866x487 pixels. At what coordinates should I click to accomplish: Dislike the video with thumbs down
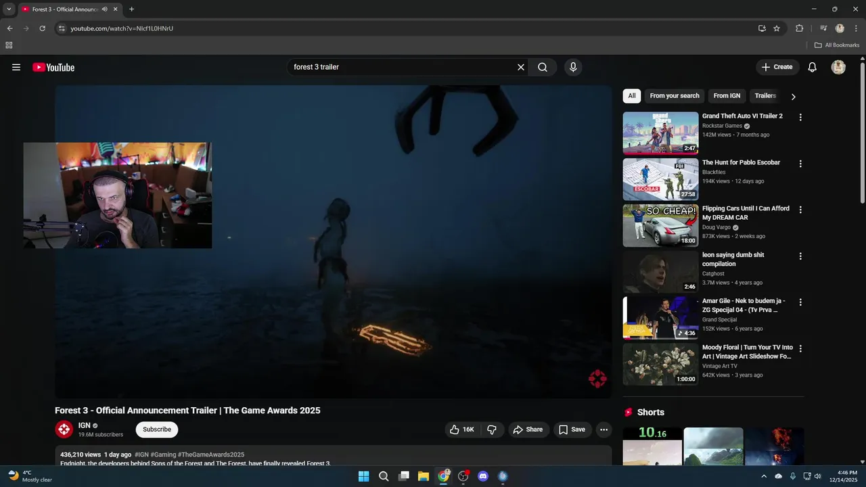[492, 430]
